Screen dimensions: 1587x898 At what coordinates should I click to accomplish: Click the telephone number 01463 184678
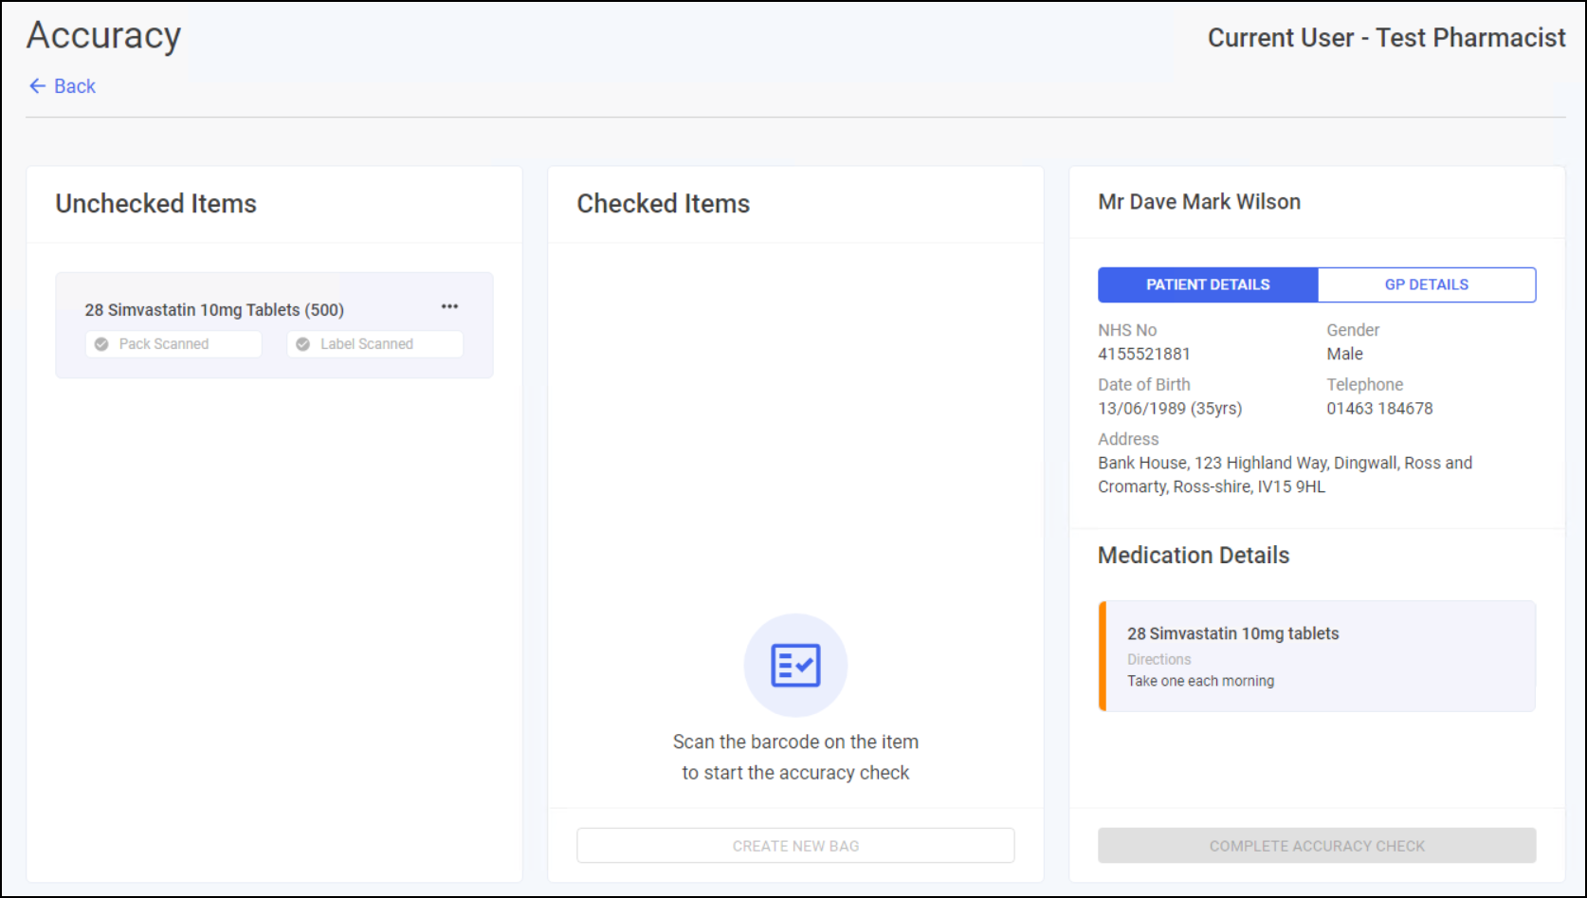(x=1379, y=409)
